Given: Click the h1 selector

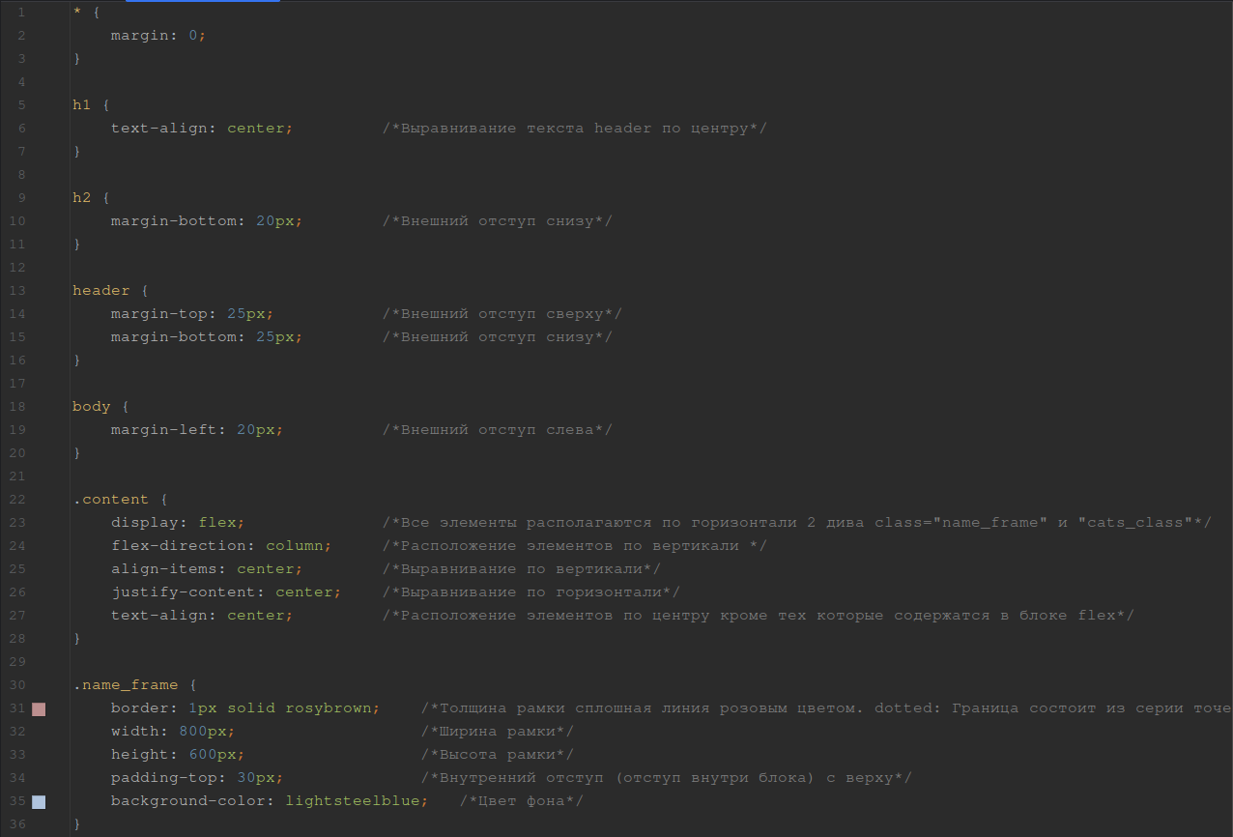Looking at the screenshot, I should pyautogui.click(x=81, y=105).
